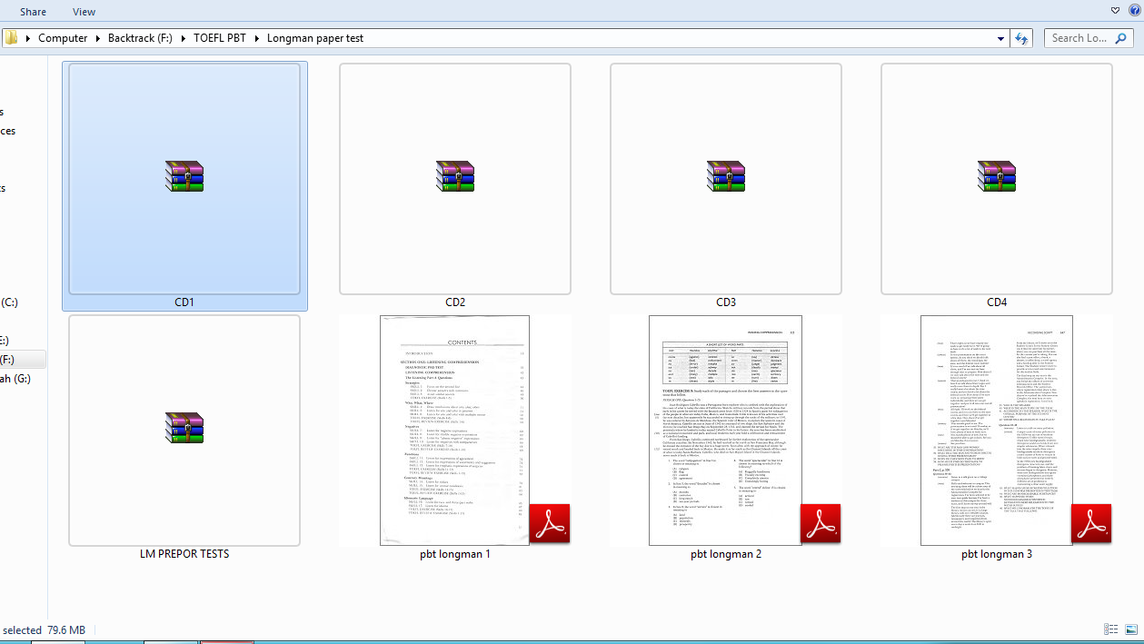Go to Computer in the breadcrumb
Image resolution: width=1144 pixels, height=644 pixels.
(x=63, y=38)
